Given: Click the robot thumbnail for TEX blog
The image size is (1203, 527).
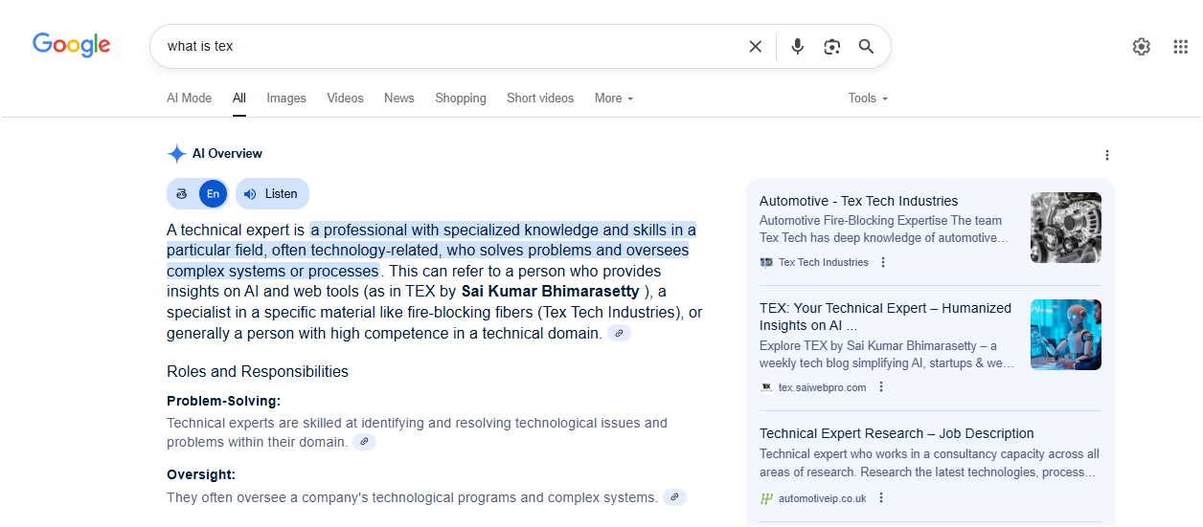Looking at the screenshot, I should point(1065,335).
